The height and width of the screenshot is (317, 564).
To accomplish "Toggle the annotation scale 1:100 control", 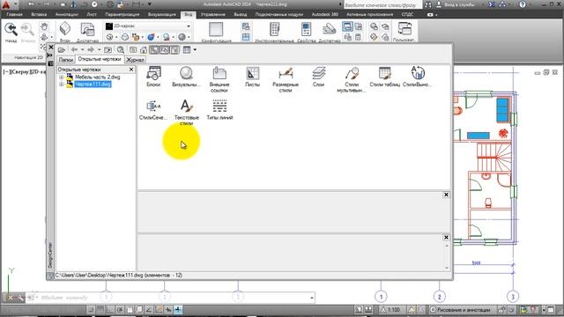I will [391, 309].
